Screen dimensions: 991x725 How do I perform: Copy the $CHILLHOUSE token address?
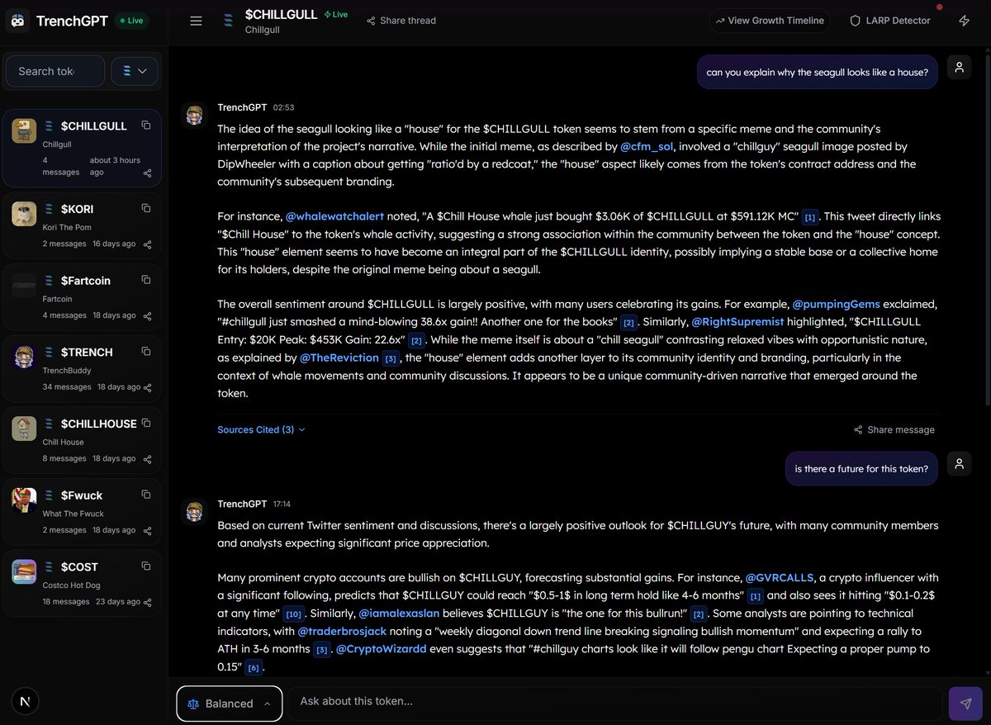pos(146,423)
